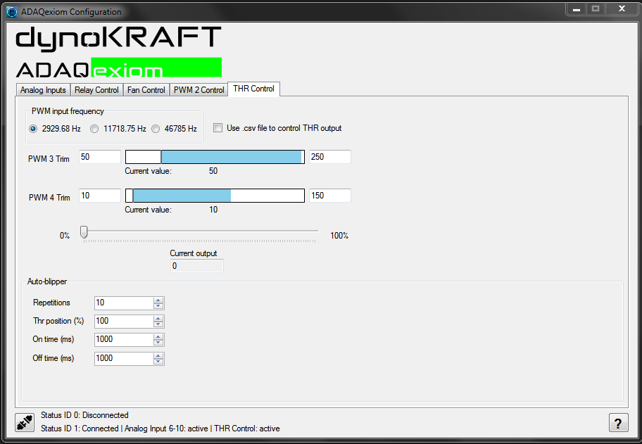
Task: Click the connect/disconnect plug icon
Action: click(x=25, y=422)
